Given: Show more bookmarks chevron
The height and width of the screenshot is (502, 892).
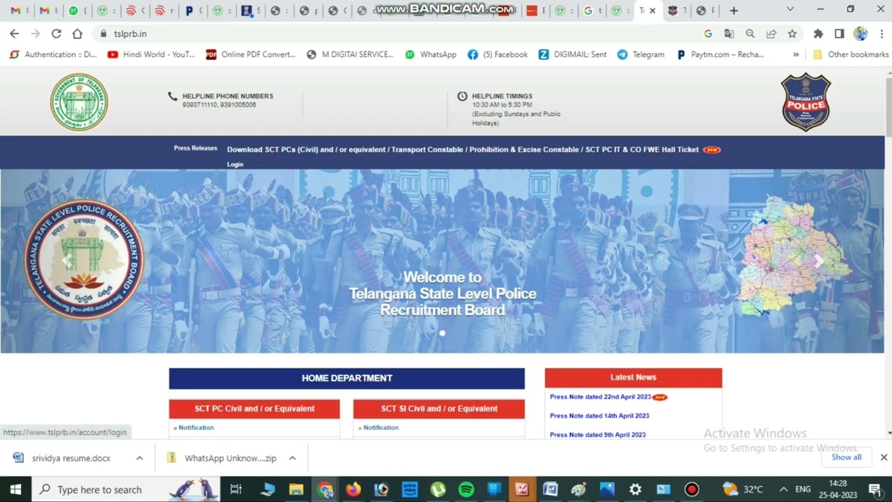Looking at the screenshot, I should tap(796, 54).
